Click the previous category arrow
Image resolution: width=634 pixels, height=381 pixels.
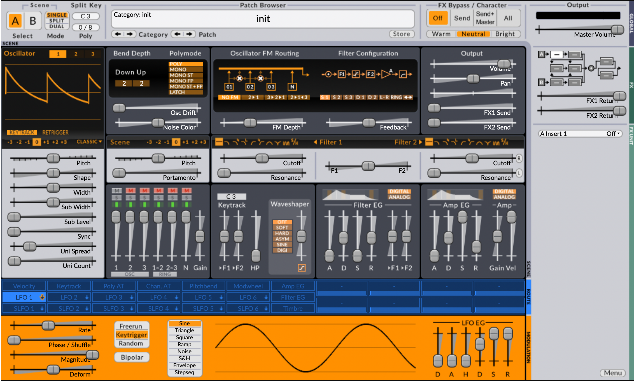click(118, 34)
